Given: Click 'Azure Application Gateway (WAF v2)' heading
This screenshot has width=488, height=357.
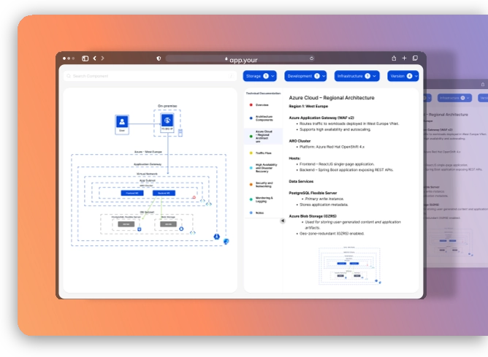Looking at the screenshot, I should pyautogui.click(x=321, y=118).
